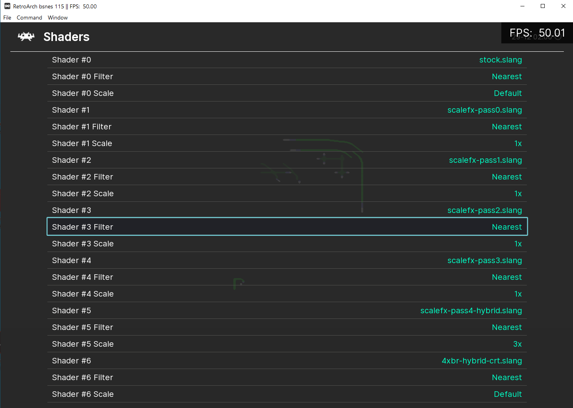
Task: Change Shader #0 Filter Nearest value
Action: (x=507, y=76)
